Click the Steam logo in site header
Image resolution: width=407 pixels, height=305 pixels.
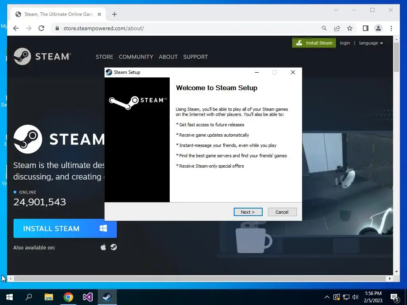click(x=42, y=56)
